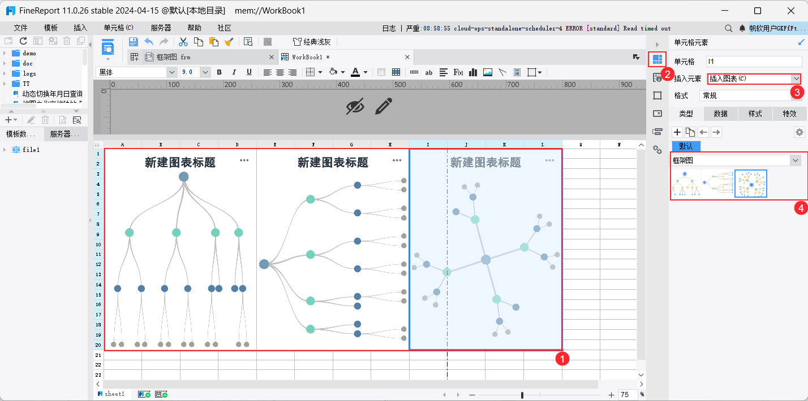Toggle italic text formatting

tap(234, 72)
